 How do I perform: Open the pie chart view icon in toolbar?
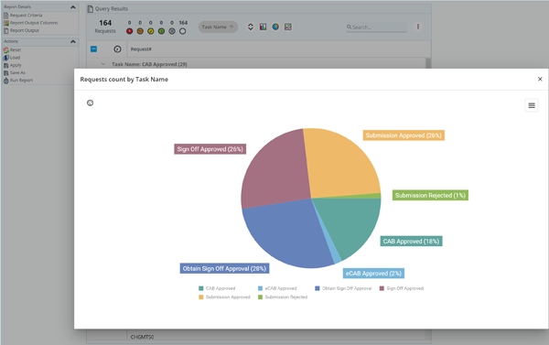(x=275, y=27)
